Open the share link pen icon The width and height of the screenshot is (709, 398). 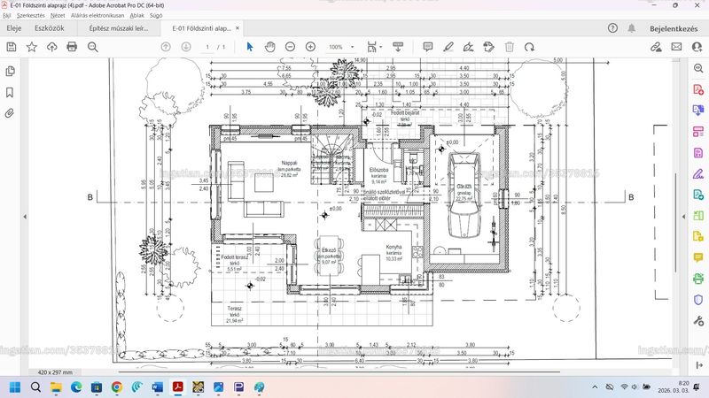656,47
